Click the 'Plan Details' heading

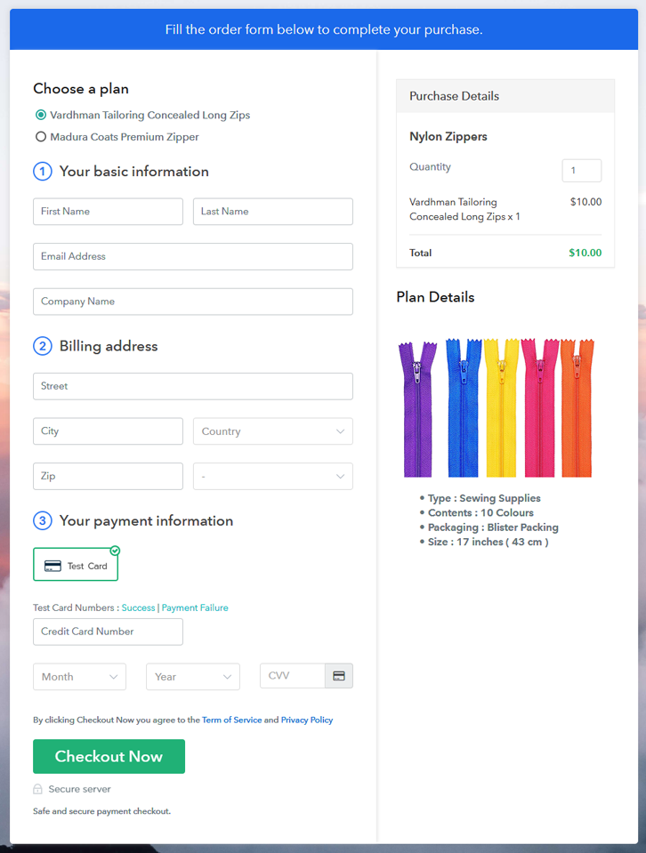[x=435, y=297]
